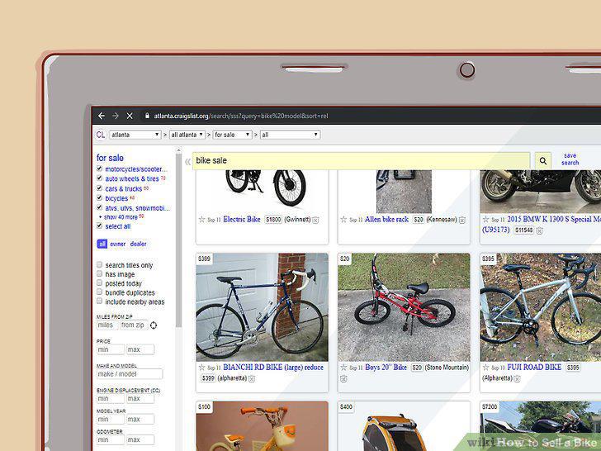Image resolution: width=601 pixels, height=451 pixels.
Task: Open BIANCHI RD BIKE listing title
Action: click(x=273, y=368)
